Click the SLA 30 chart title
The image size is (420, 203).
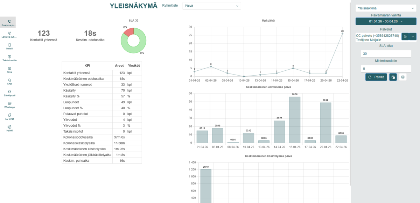(x=134, y=20)
